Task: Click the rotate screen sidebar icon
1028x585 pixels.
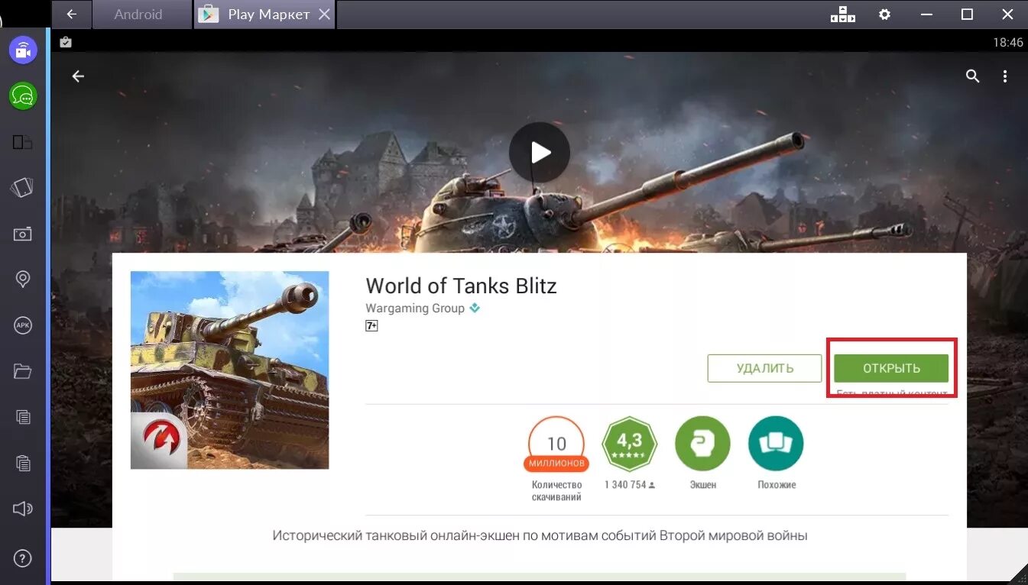Action: tap(23, 188)
